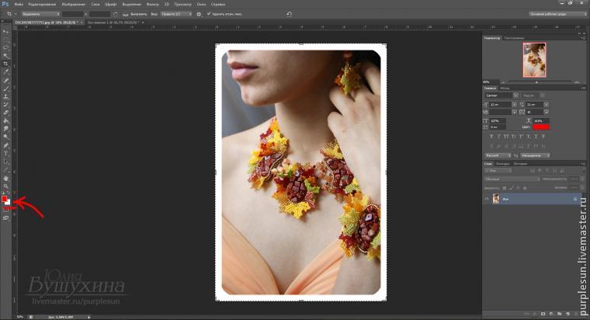
Task: Switch to the second untitled document tab
Action: pyautogui.click(x=114, y=23)
